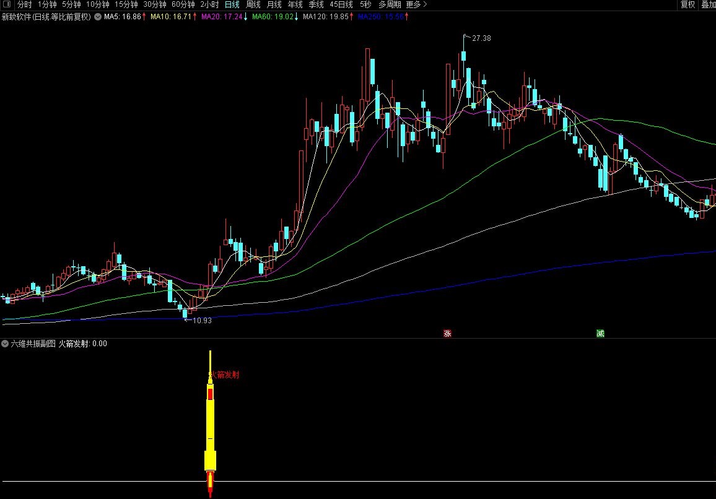The image size is (716, 499).
Task: Switch to 30分钟 period
Action: (154, 4)
